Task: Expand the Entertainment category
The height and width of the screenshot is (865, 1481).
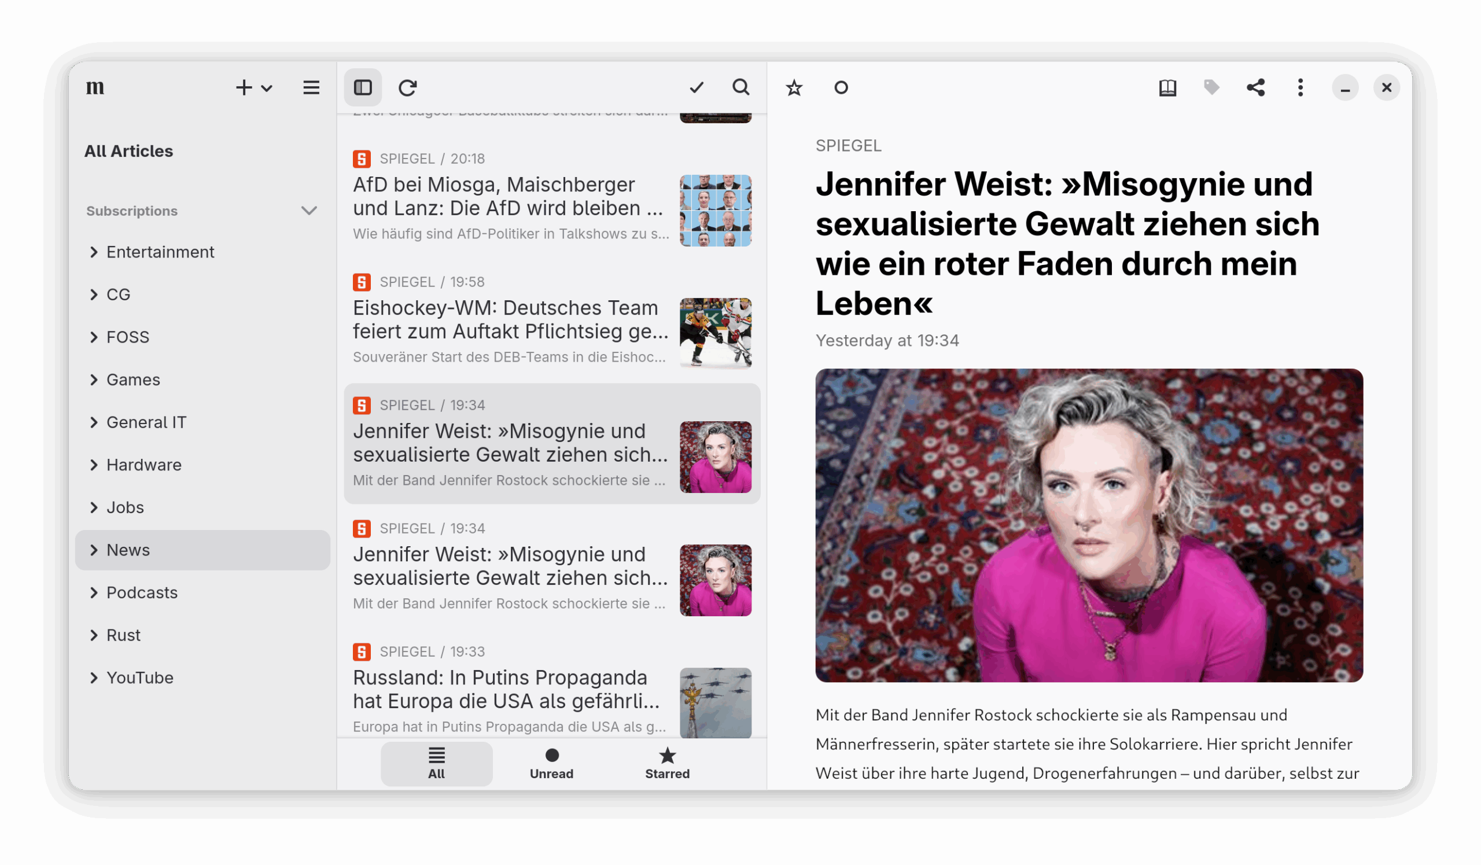Action: tap(94, 252)
